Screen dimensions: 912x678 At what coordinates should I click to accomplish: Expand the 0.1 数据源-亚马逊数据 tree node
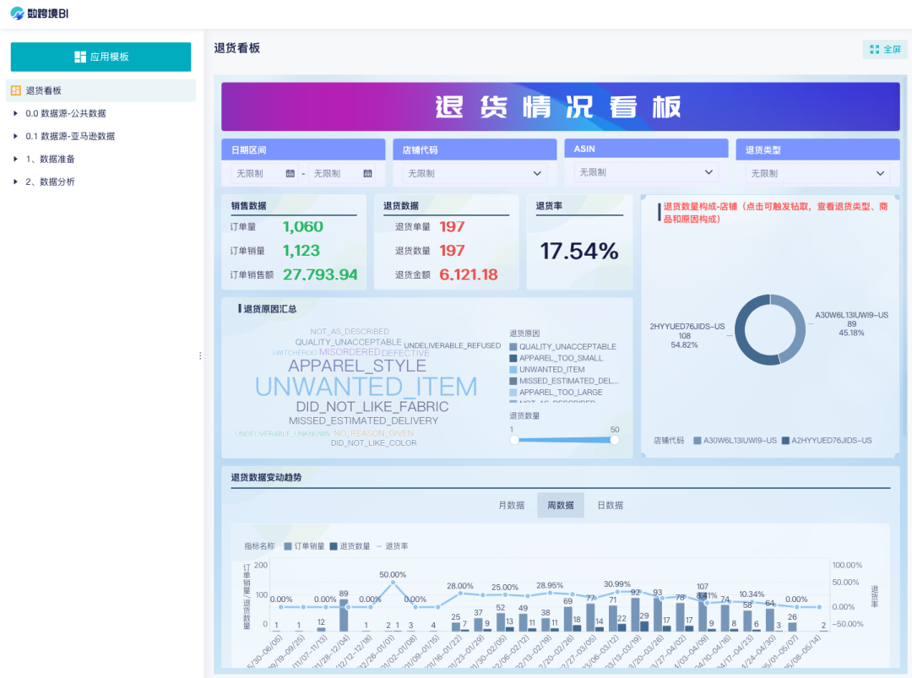(x=16, y=136)
